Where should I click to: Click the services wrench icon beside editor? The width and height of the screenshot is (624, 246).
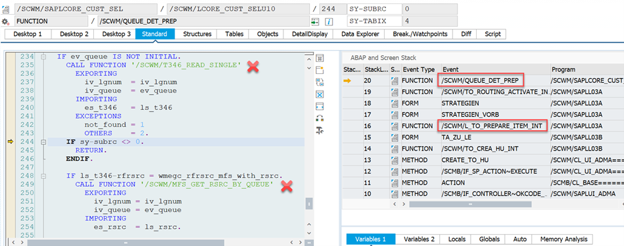[x=319, y=130]
